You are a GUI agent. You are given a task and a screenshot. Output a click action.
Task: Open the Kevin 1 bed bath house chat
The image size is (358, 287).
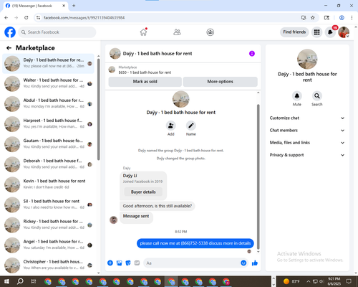pos(48,184)
